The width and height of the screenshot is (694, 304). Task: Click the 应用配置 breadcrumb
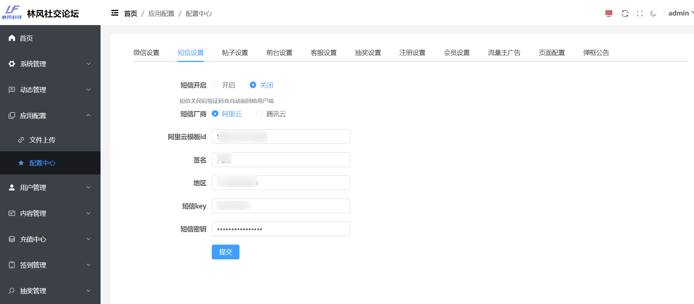[x=161, y=14]
